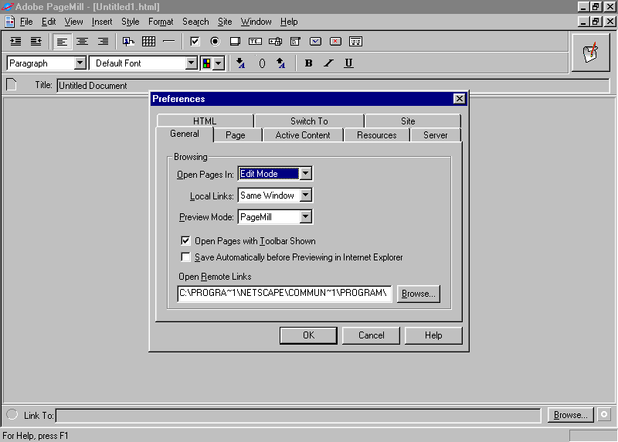Insert a text area form element

[x=236, y=42]
